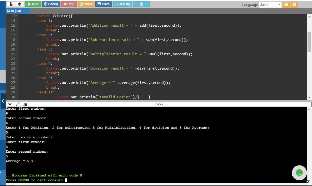This screenshot has height=186, width=312.
Task: Click line number 15 in the gutter
Action: click(x=13, y=25)
